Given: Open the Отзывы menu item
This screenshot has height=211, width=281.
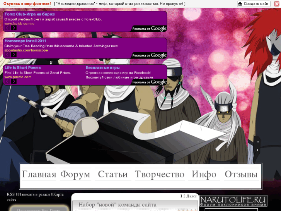Looking at the screenshot, I should pyautogui.click(x=241, y=174).
